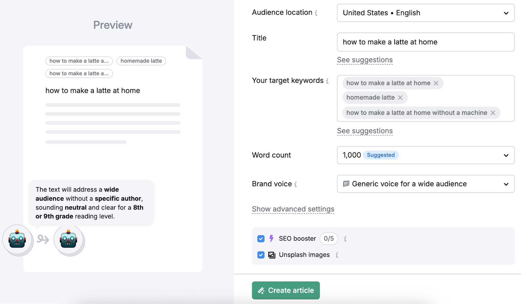Image resolution: width=521 pixels, height=304 pixels.
Task: Uncheck the SEO booster checkbox
Action: coord(261,239)
